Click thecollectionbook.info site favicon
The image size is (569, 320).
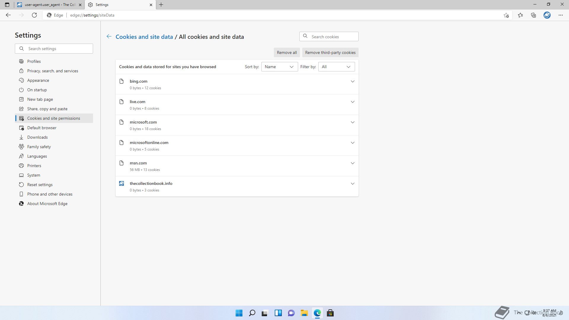[x=122, y=183]
